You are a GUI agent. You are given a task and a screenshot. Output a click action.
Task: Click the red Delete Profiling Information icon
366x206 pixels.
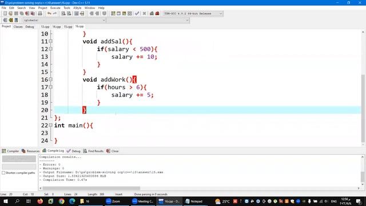point(157,14)
